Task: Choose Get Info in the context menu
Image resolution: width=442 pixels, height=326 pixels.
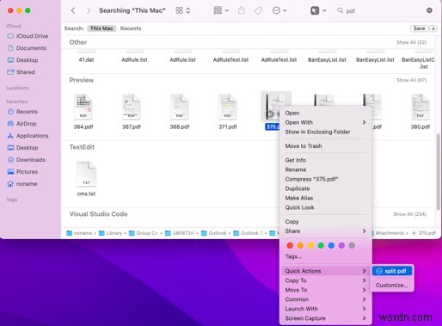Action: pyautogui.click(x=325, y=160)
